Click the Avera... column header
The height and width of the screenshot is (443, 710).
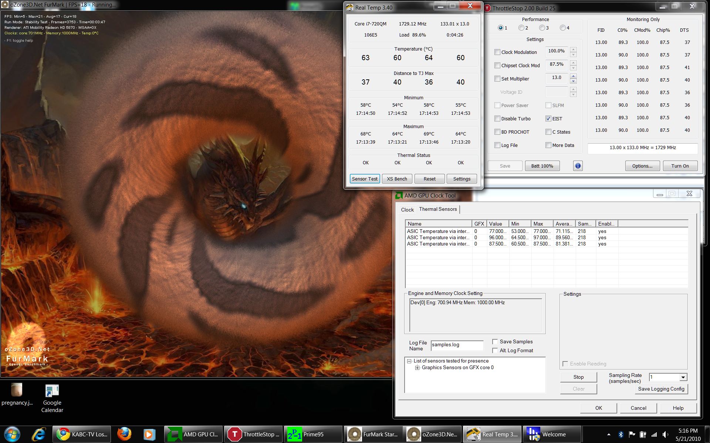[564, 224]
